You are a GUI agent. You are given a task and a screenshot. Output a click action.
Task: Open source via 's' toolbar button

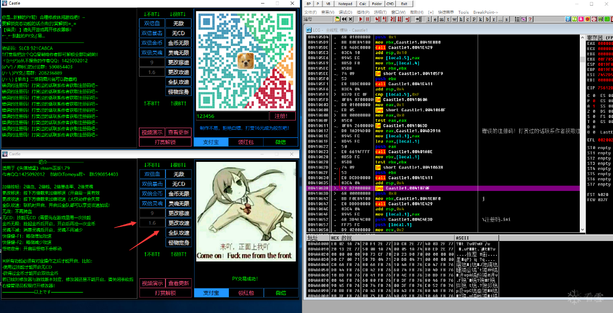(x=507, y=19)
